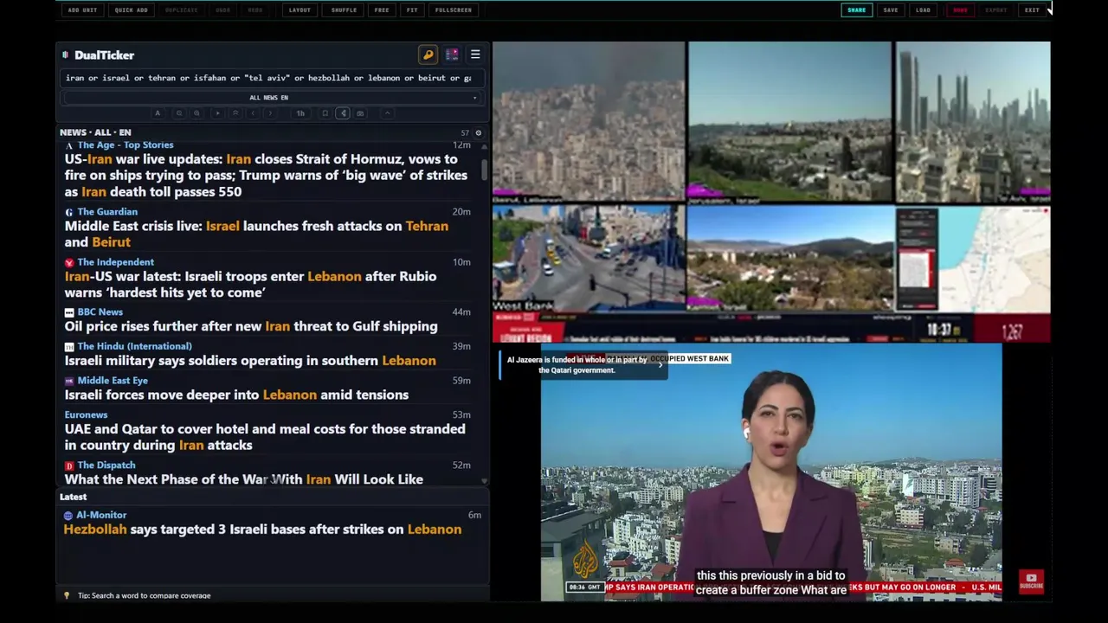This screenshot has width=1108, height=623.
Task: Open Euronews headline about UAE and Qatar
Action: tap(265, 437)
